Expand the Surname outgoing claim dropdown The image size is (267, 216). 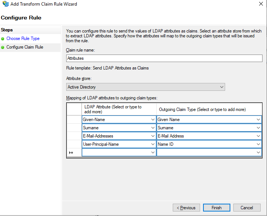pos(258,128)
